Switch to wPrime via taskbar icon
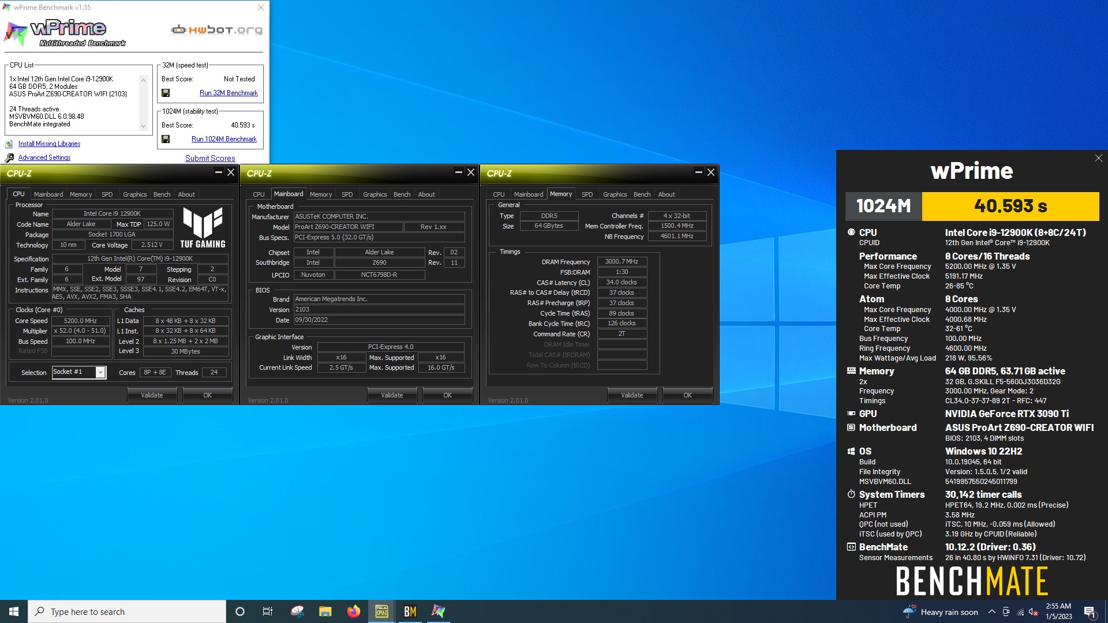The width and height of the screenshot is (1108, 623). (x=439, y=611)
